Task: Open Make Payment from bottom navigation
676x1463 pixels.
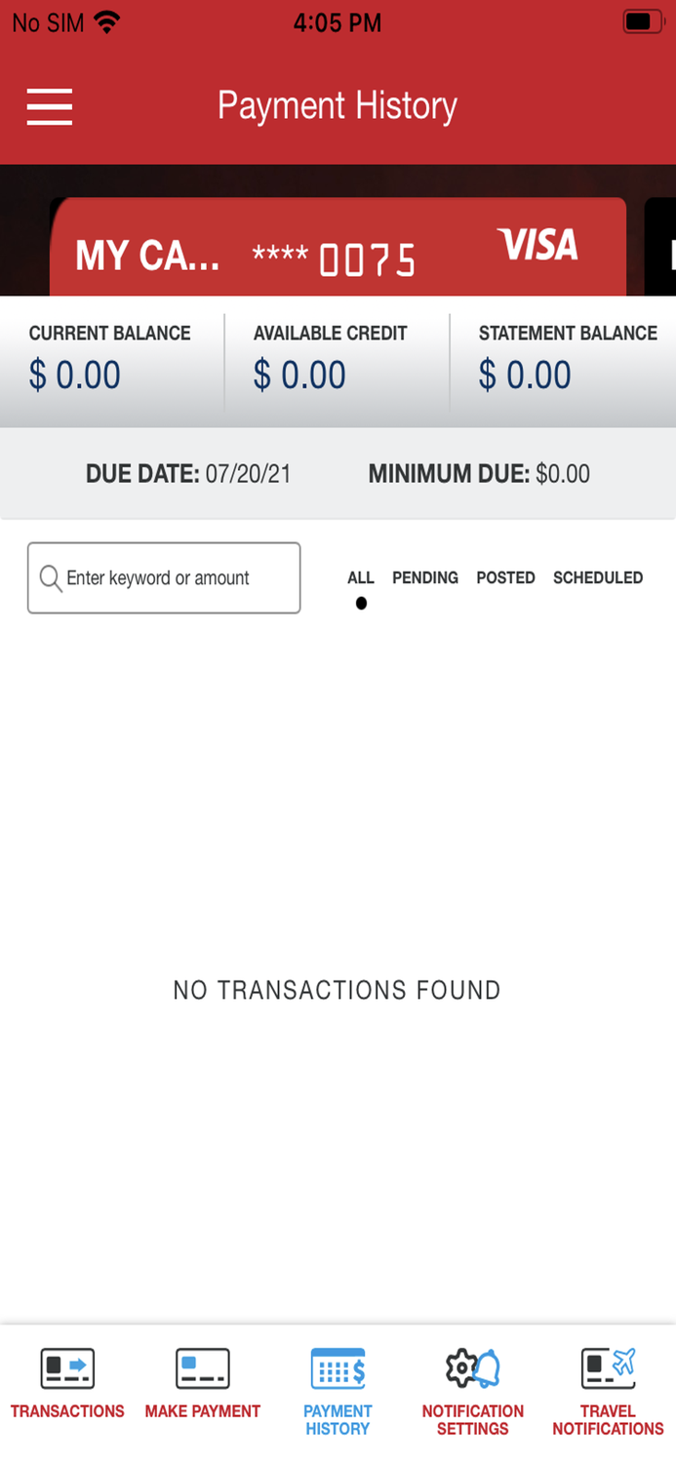Action: point(202,1366)
